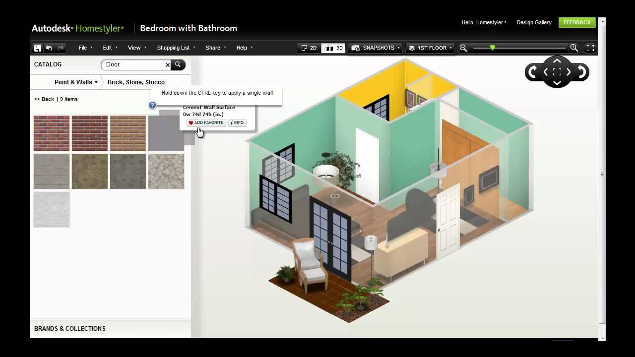This screenshot has width=635, height=357.
Task: Click the Add Favorite button
Action: pos(206,123)
